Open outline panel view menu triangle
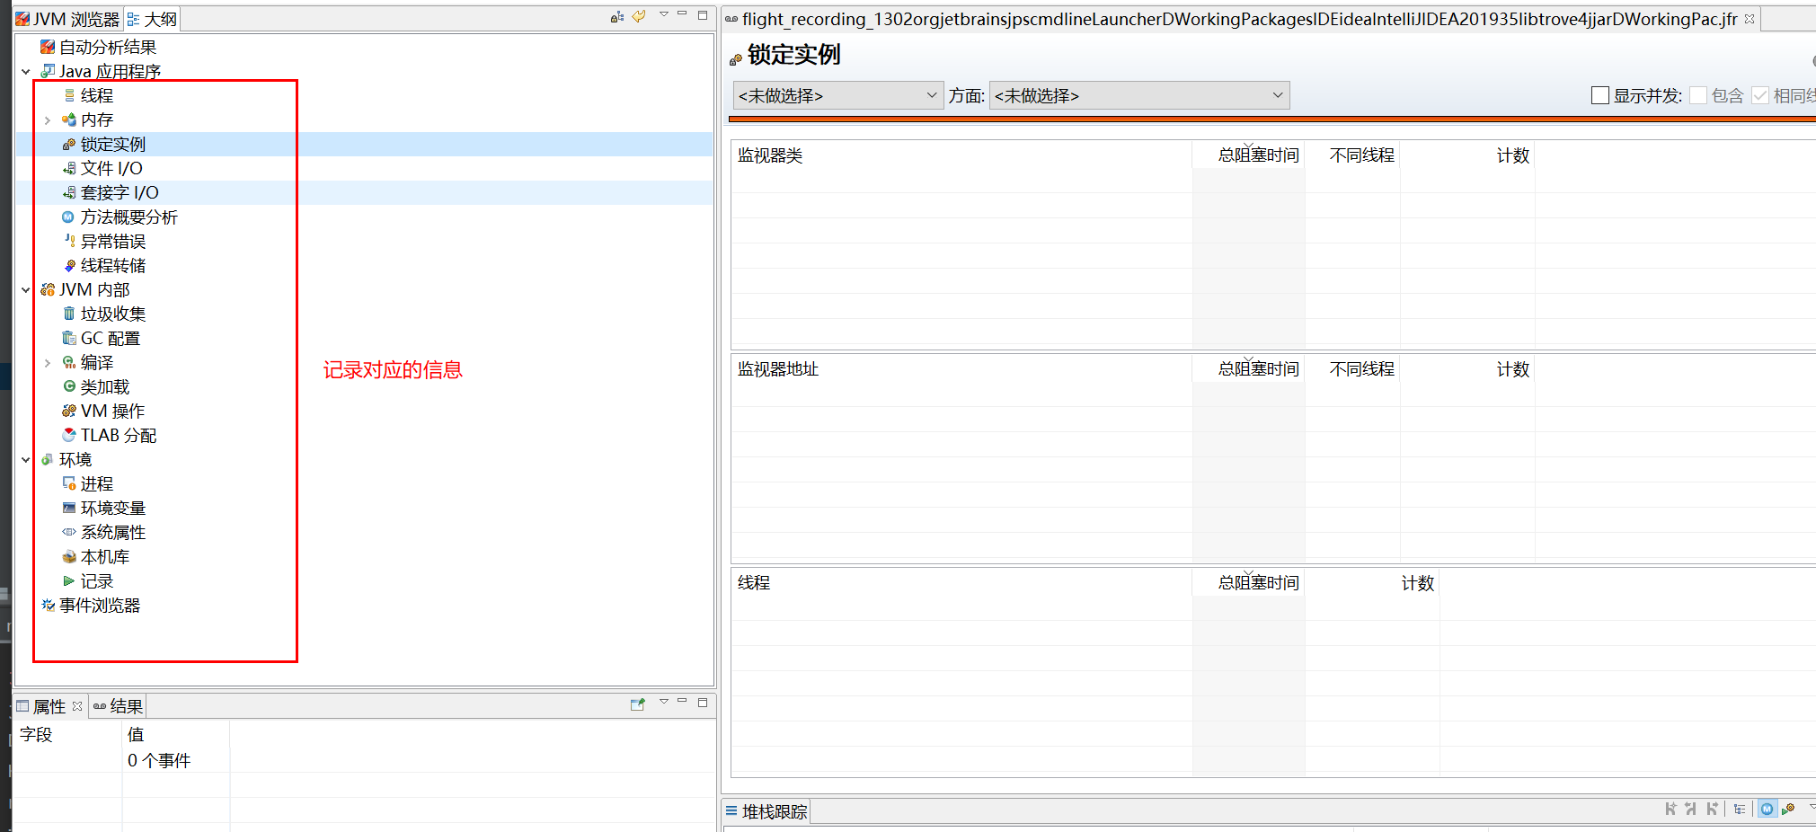 (664, 14)
